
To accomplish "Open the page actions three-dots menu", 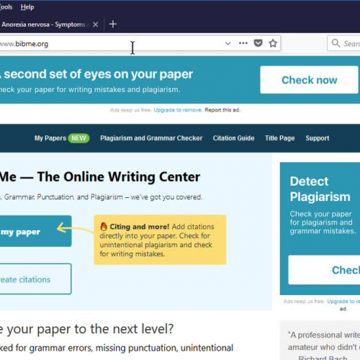I will (x=243, y=43).
